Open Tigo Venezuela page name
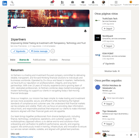 (x=110, y=111)
